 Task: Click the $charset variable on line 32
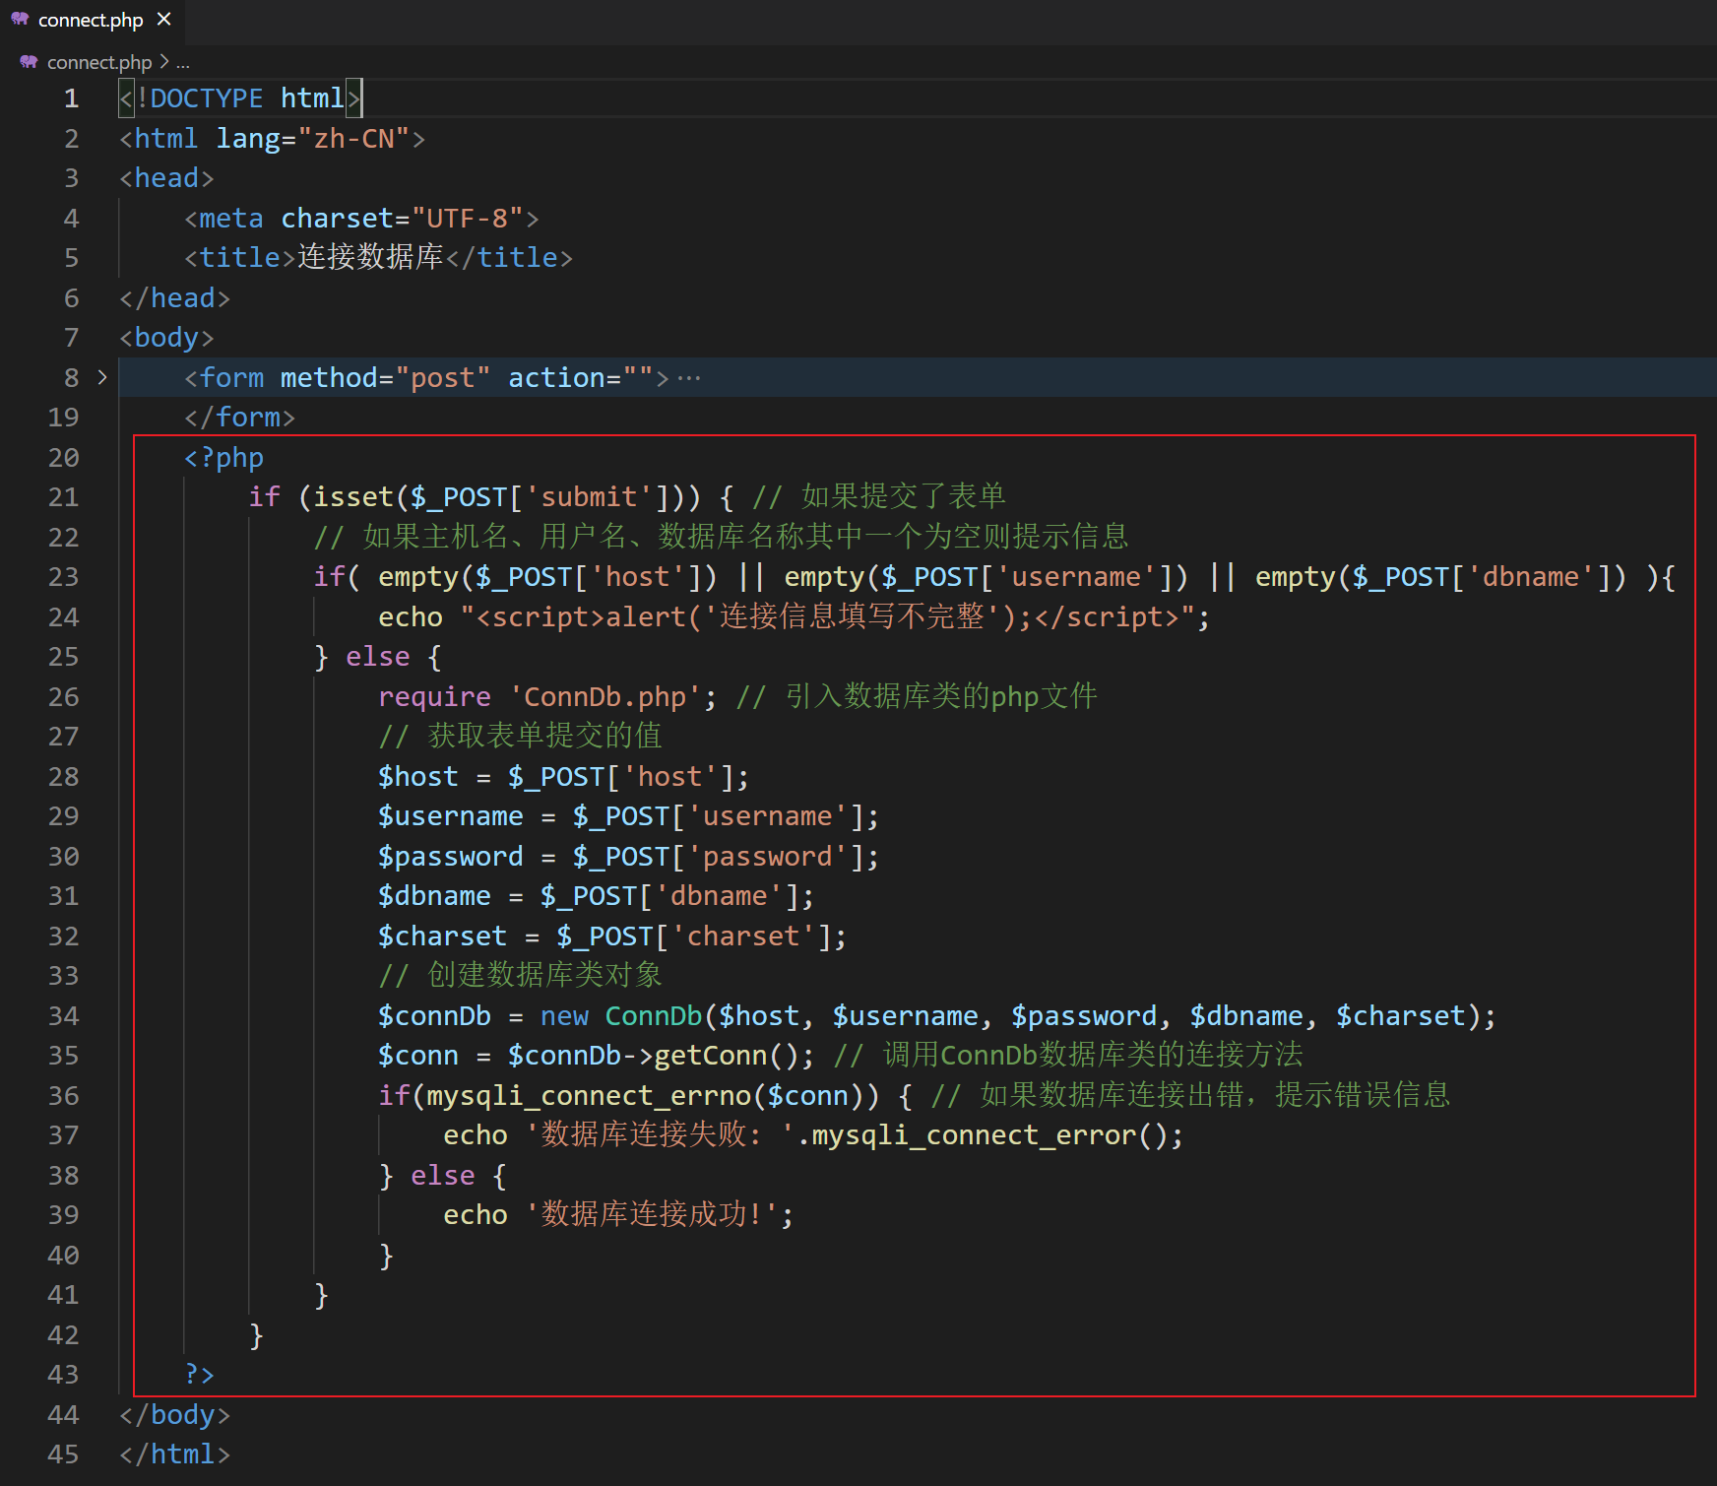click(x=443, y=937)
